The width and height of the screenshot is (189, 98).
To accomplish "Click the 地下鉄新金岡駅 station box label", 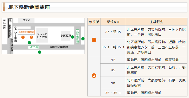I will tap(10, 28).
